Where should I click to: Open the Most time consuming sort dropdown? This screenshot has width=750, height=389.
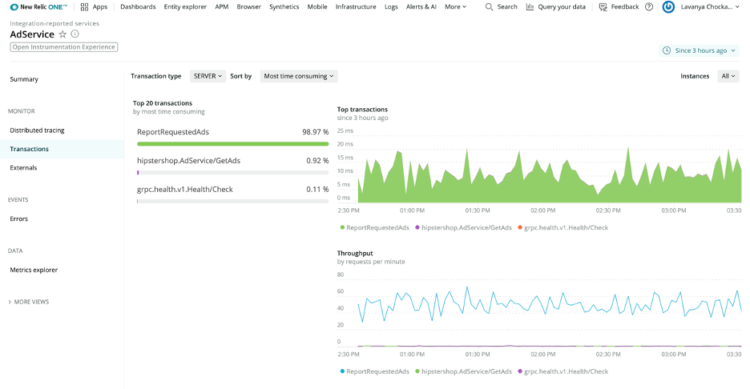point(298,76)
